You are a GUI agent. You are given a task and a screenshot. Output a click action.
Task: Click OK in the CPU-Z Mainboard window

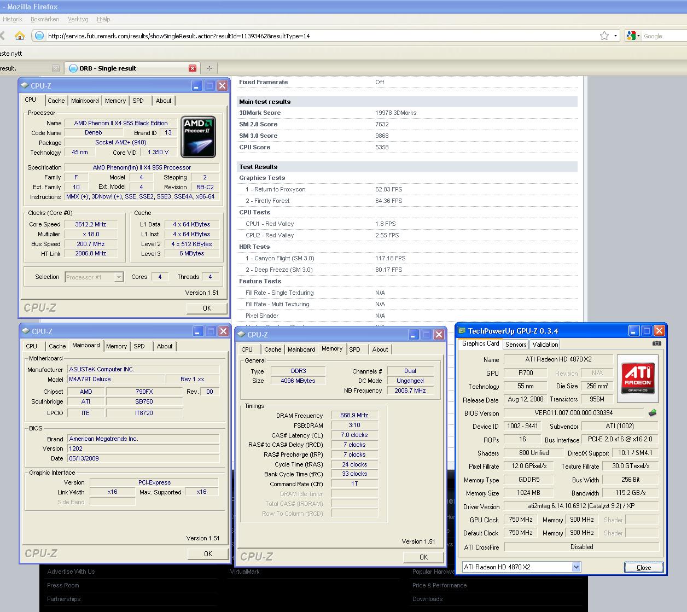pos(208,553)
